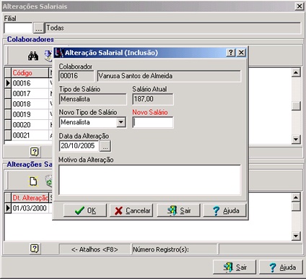
Task: Select row 00016 in the Código column
Action: pos(30,83)
